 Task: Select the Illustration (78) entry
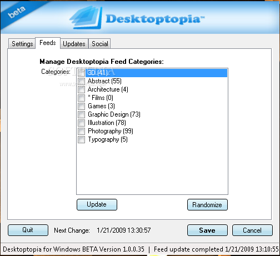click(107, 123)
